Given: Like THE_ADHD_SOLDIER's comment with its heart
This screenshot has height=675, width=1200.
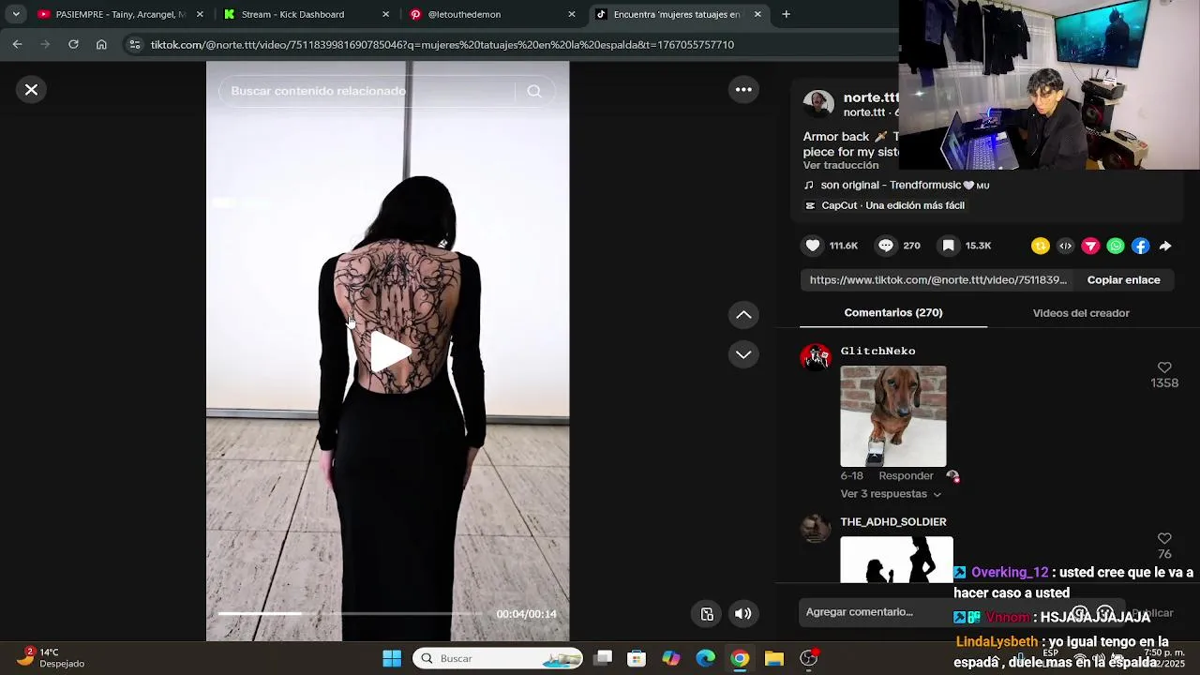Looking at the screenshot, I should (1164, 538).
